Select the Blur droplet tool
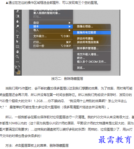This screenshot has width=134, height=149. 18,21
